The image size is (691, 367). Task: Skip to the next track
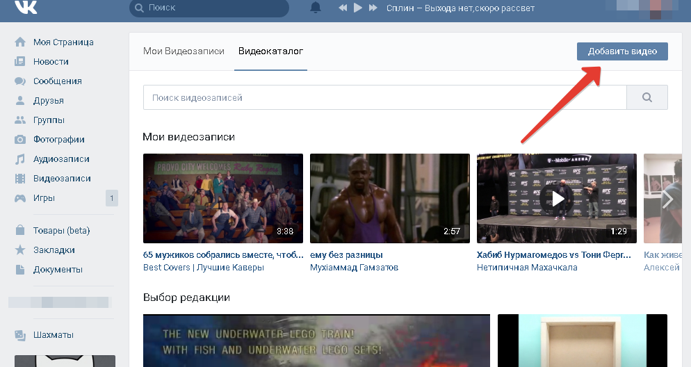click(373, 8)
